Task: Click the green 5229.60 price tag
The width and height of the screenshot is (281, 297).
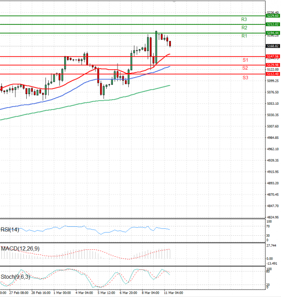Action: [x=273, y=15]
